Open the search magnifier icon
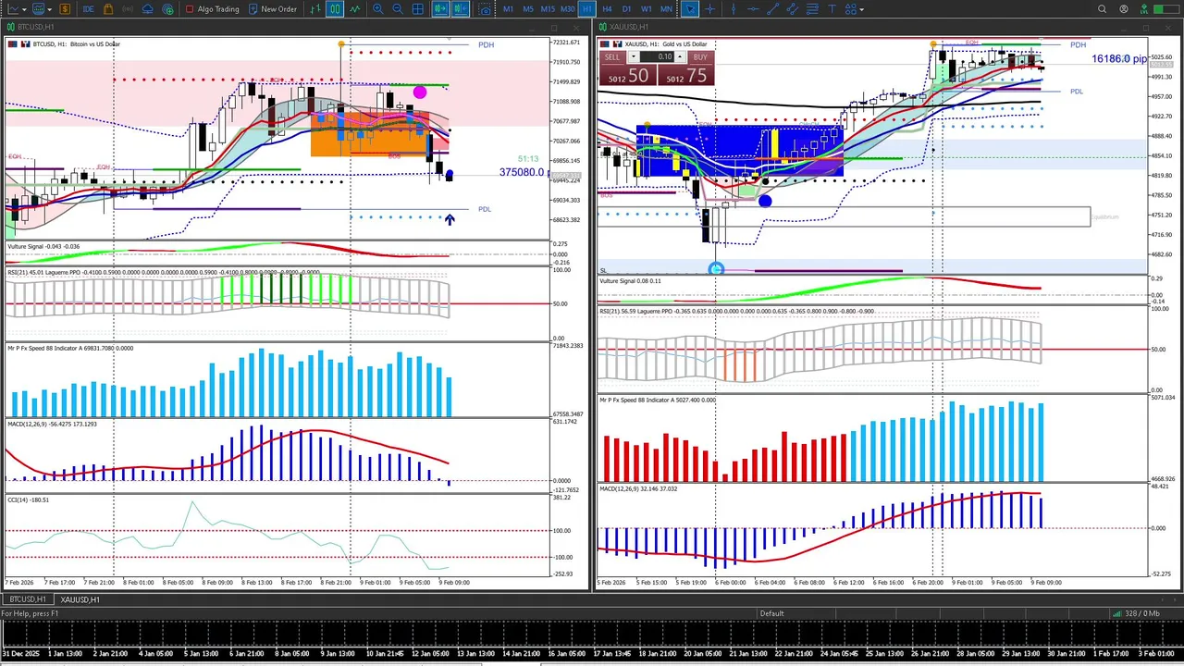This screenshot has height=666, width=1184. [x=1102, y=9]
